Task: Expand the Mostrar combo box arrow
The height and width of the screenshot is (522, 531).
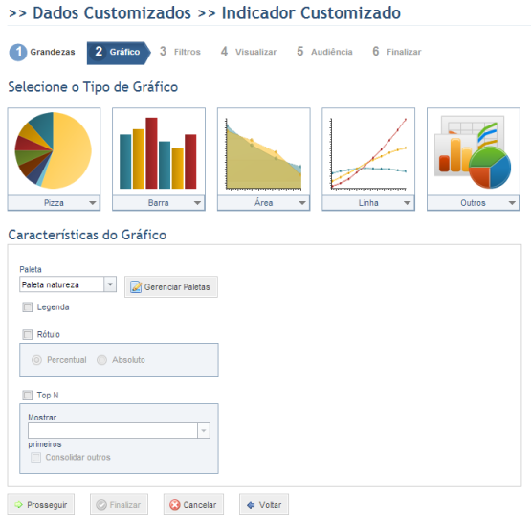Action: coord(204,430)
